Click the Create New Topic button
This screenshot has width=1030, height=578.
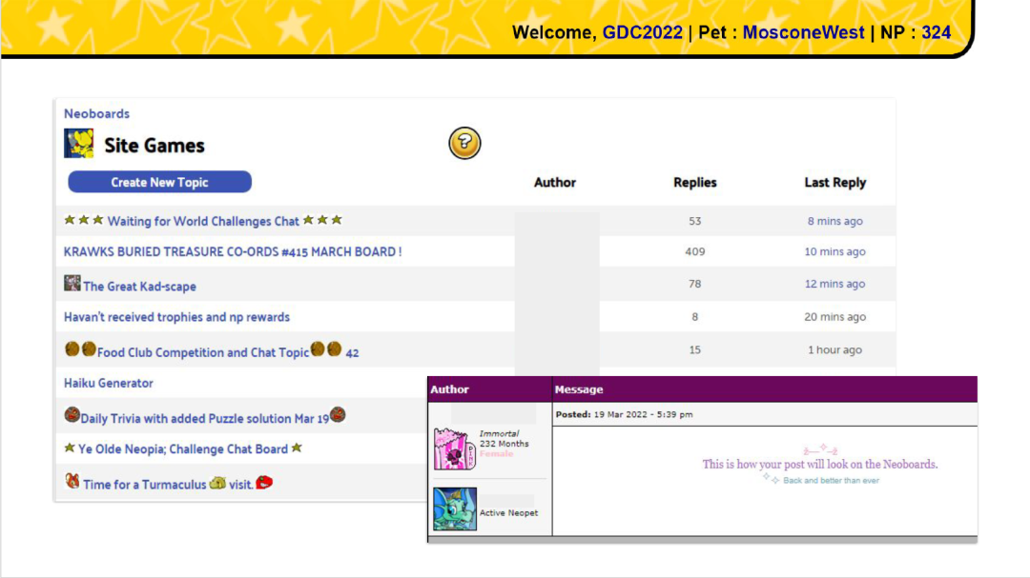click(x=159, y=182)
